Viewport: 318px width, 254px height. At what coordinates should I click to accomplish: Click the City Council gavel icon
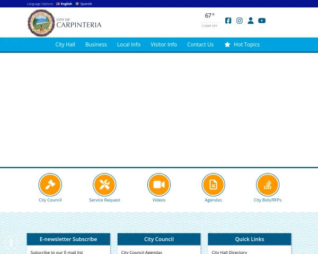[x=50, y=185]
